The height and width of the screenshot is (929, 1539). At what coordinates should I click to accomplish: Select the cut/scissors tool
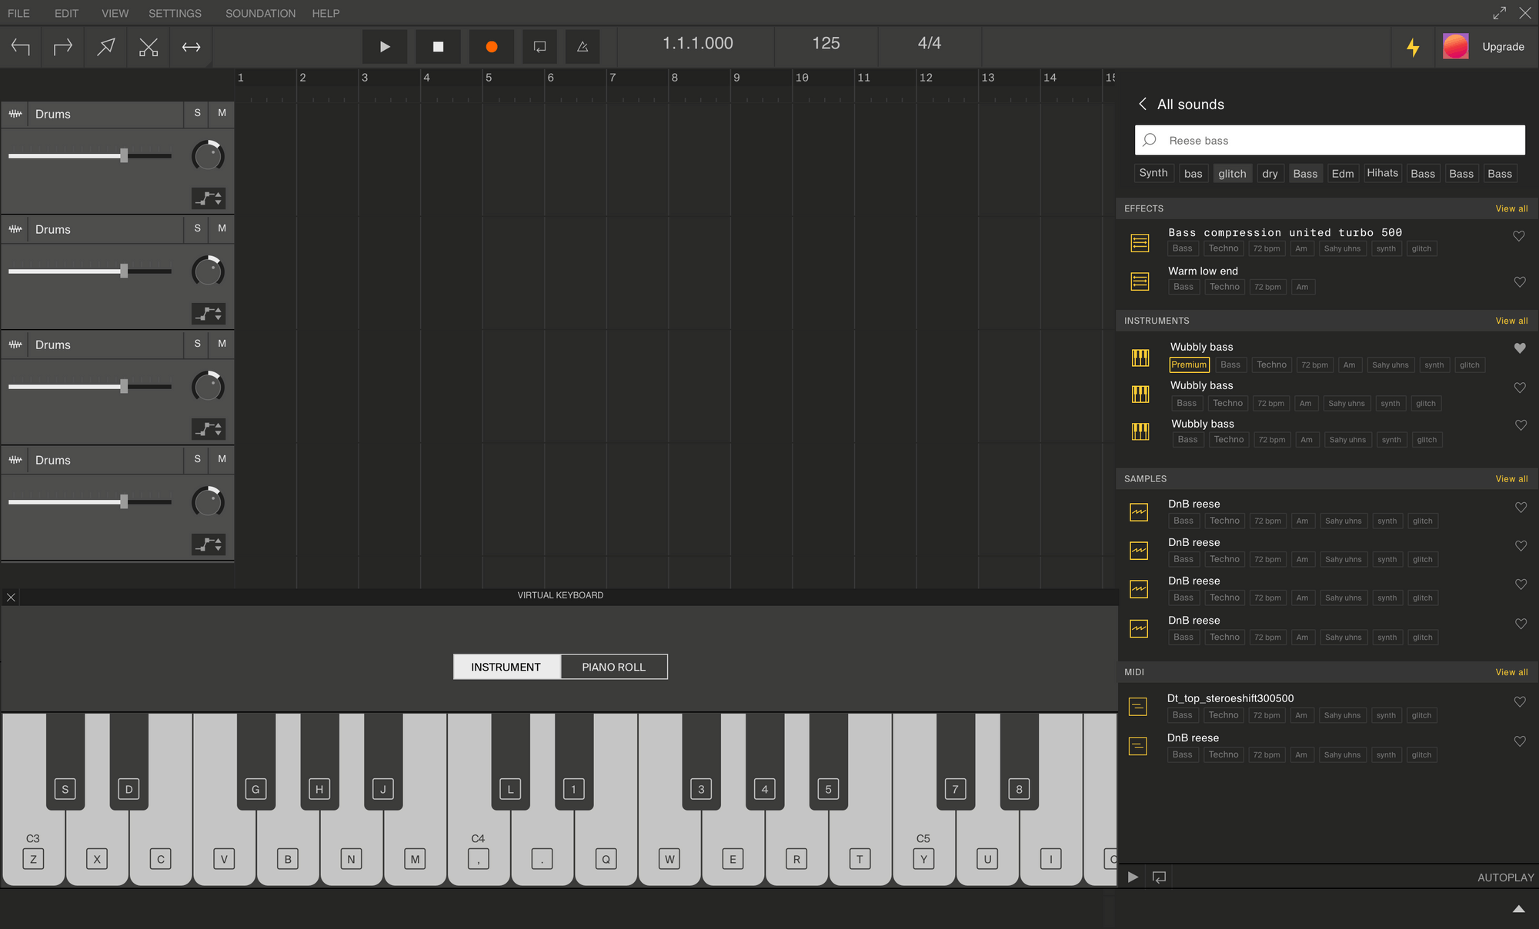pyautogui.click(x=149, y=47)
